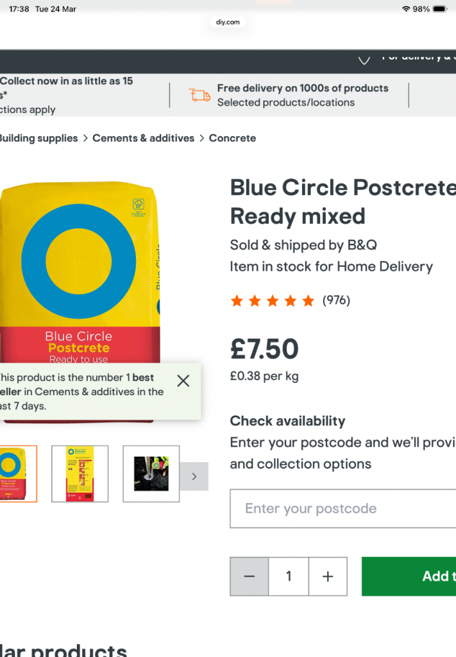Viewport: 456px width, 657px height.
Task: Open the Building supplies breadcrumb
Action: pos(38,138)
